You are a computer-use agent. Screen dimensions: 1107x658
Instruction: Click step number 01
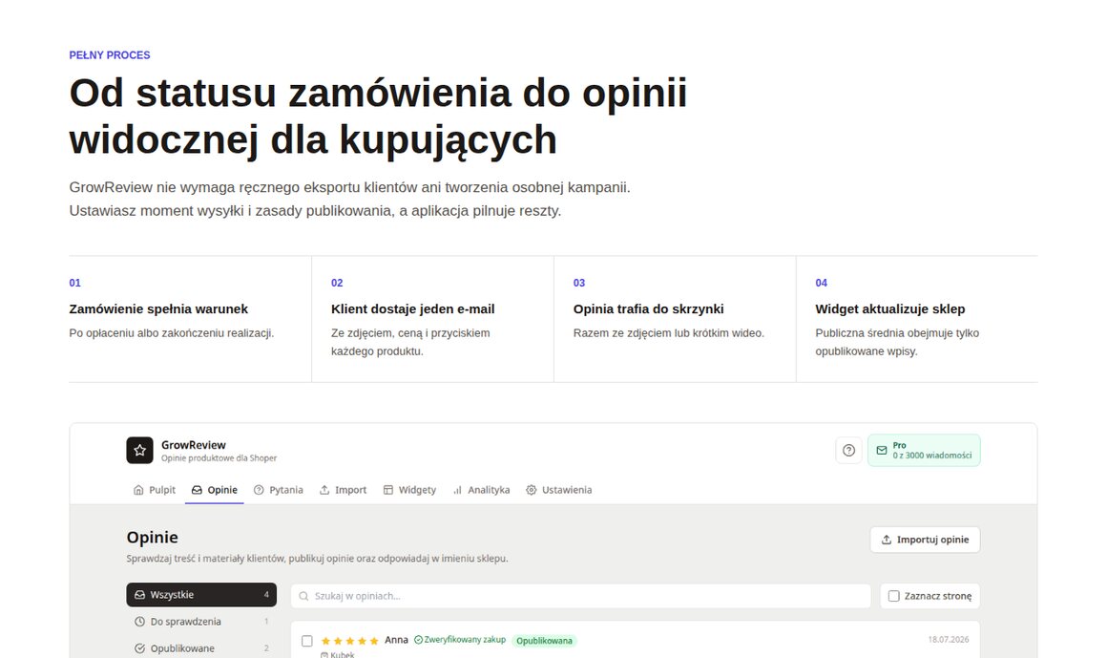tap(74, 283)
